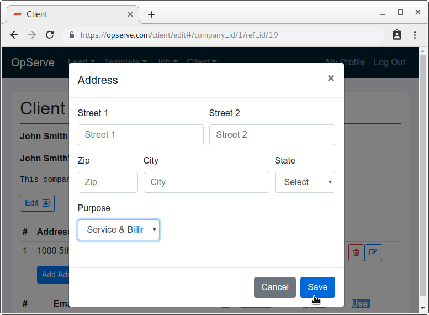429x315 pixels.
Task: Delete address row 1 via trash icon
Action: [356, 253]
